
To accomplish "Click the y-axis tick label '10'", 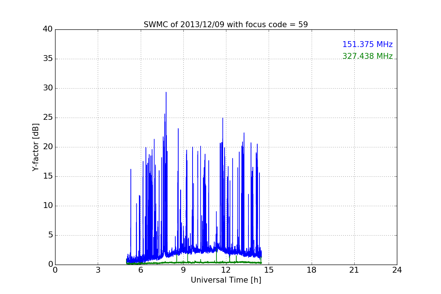I will 48,206.
